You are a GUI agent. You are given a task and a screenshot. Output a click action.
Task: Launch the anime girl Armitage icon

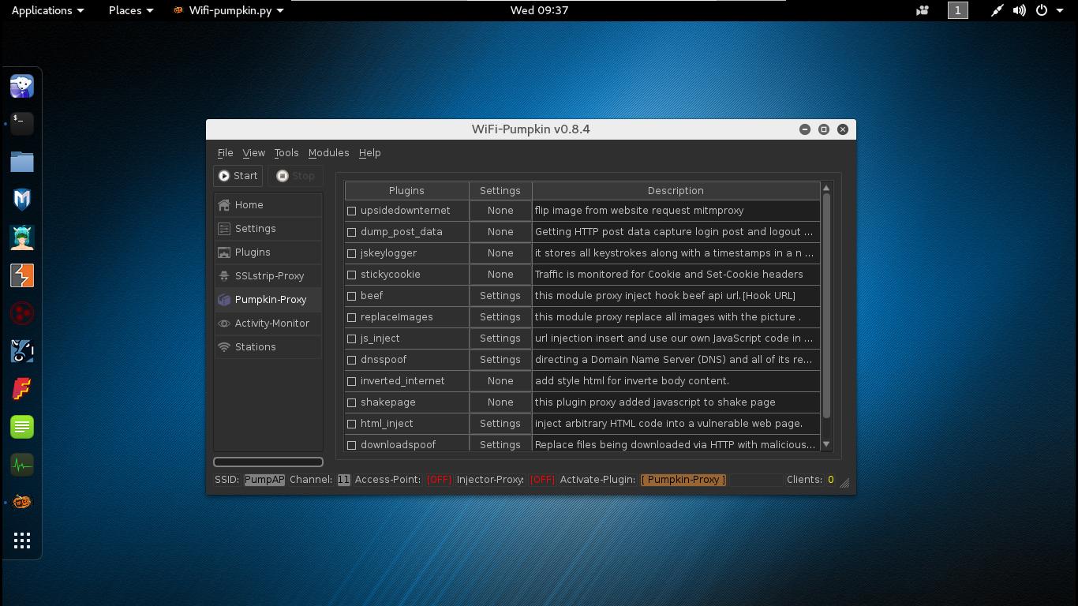tap(22, 237)
